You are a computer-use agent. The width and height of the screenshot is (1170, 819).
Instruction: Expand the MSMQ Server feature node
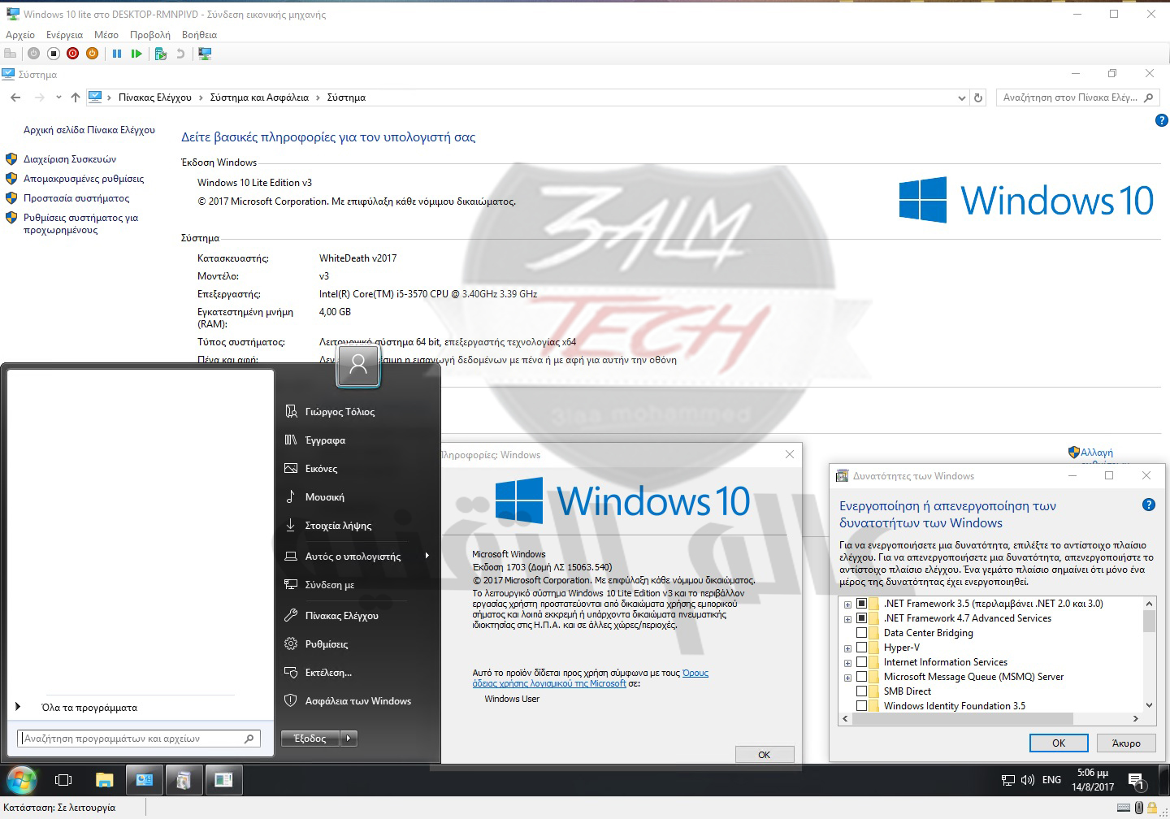(847, 678)
